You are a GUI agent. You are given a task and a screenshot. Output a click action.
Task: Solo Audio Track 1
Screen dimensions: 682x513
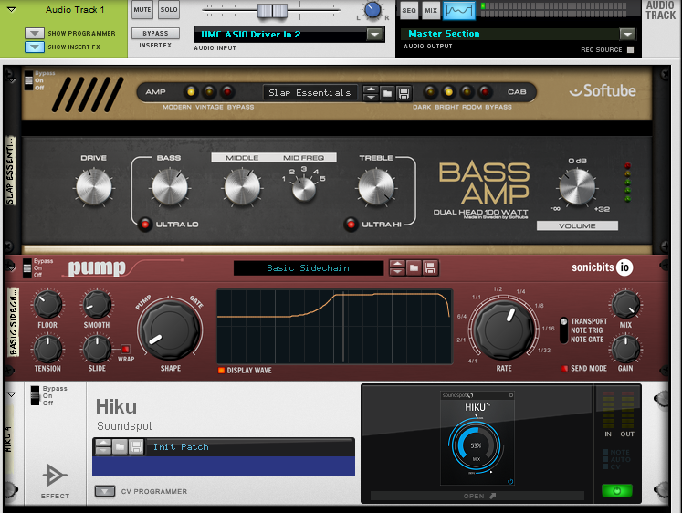pyautogui.click(x=169, y=9)
